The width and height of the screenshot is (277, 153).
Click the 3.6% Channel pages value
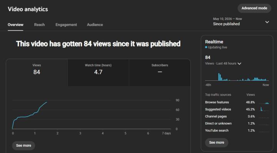tap(251, 116)
